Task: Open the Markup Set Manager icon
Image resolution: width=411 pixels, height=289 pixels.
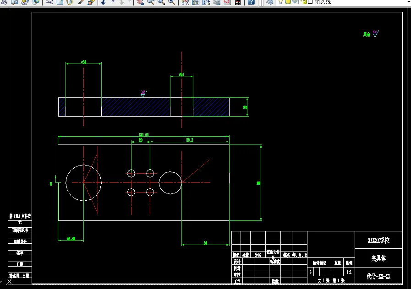Action: (x=227, y=2)
